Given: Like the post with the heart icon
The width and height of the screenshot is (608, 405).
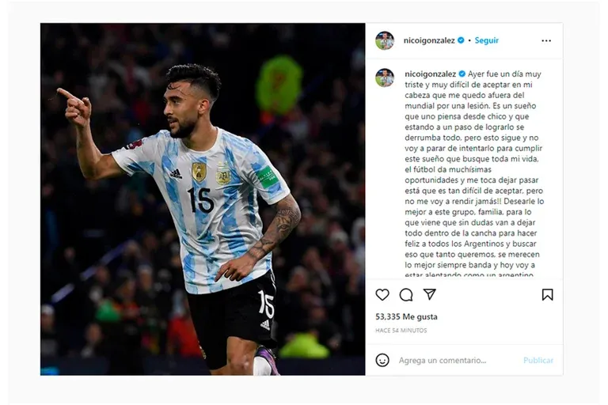Looking at the screenshot, I should (382, 294).
